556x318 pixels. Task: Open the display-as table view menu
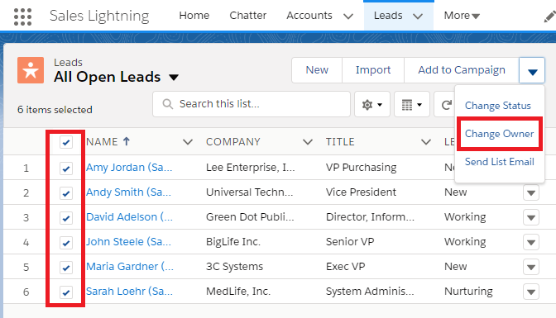[412, 104]
